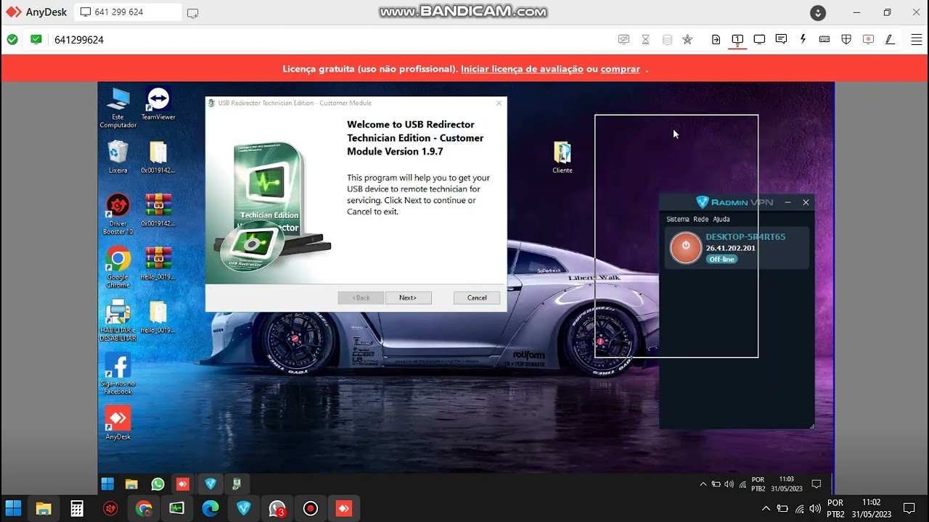The width and height of the screenshot is (929, 522).
Task: Toggle privacy mode crossed-monitor icon
Action: (x=623, y=40)
